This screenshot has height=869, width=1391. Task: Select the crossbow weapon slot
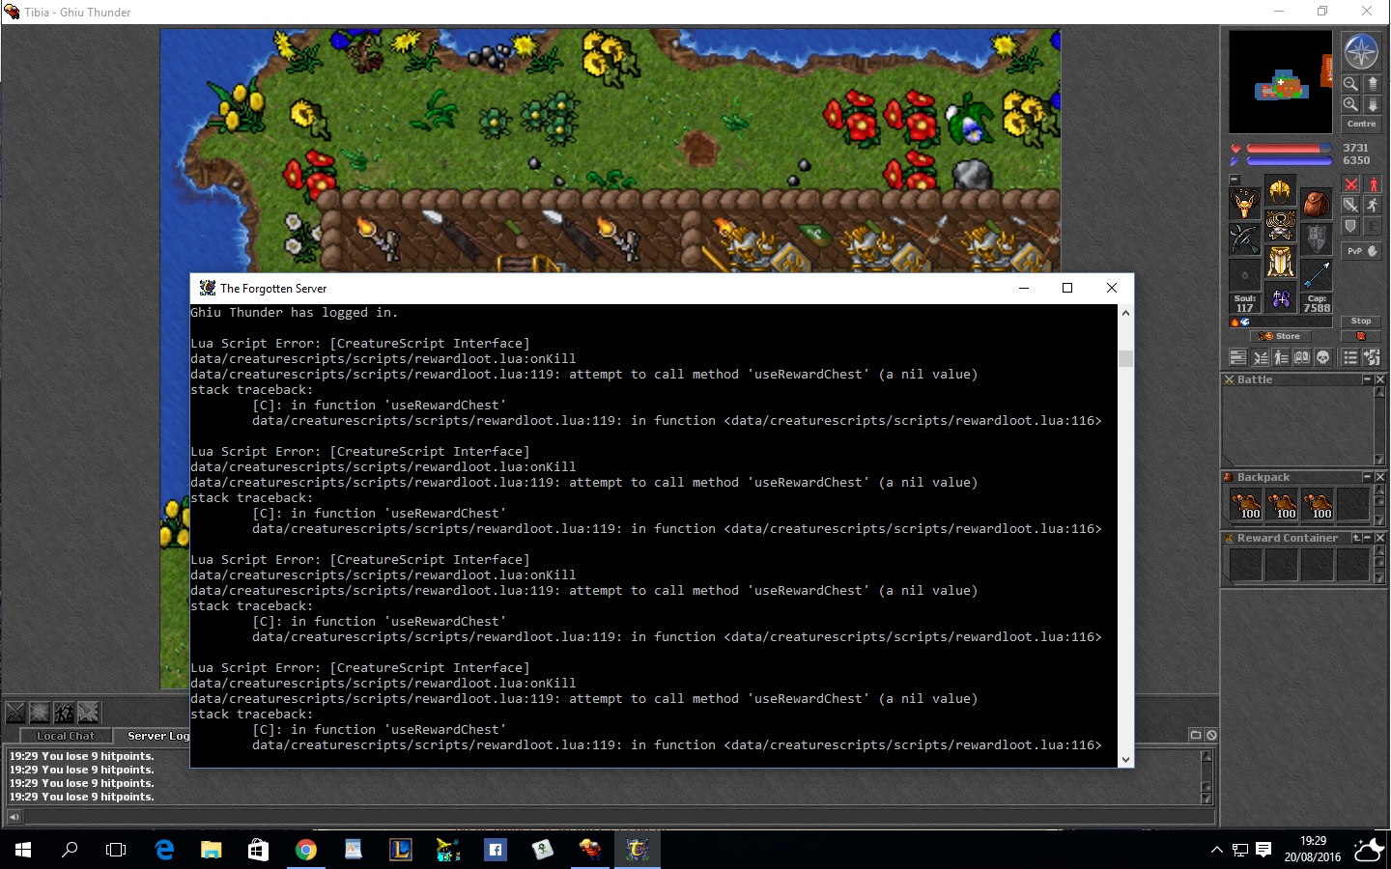click(x=1245, y=239)
